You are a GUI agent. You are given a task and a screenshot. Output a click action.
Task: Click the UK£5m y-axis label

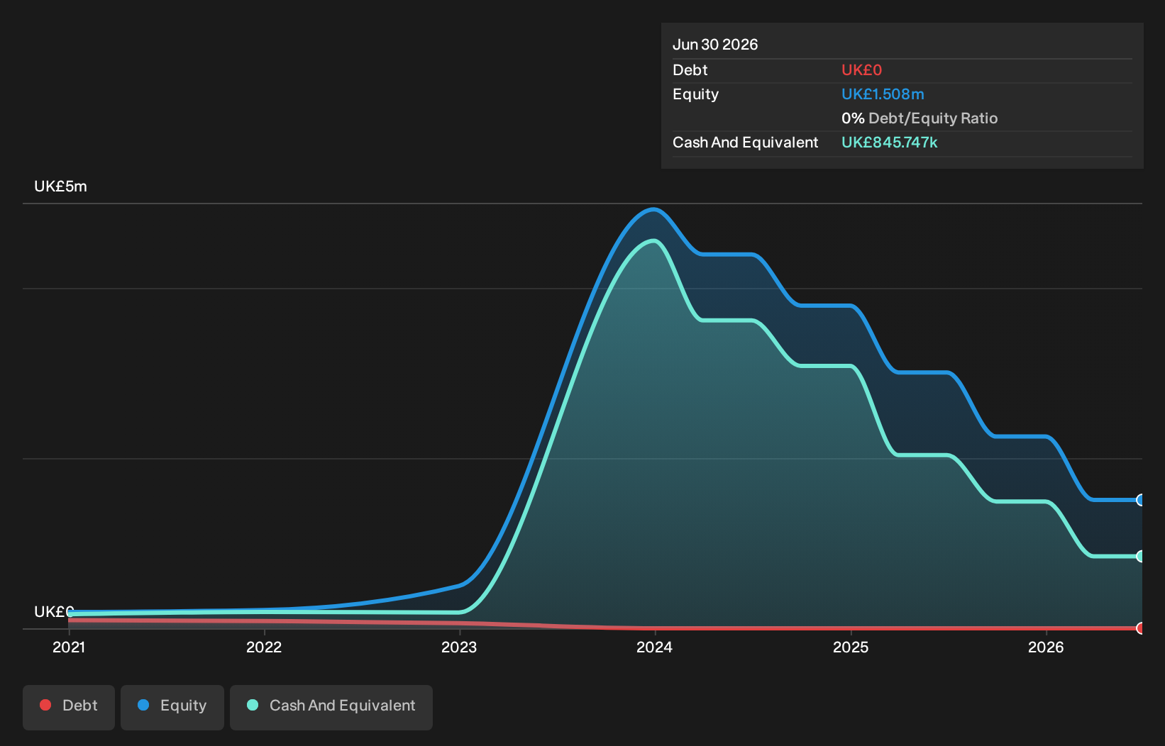(60, 186)
